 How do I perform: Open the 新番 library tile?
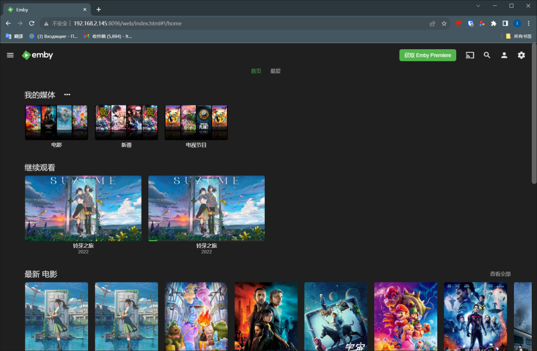coord(126,121)
